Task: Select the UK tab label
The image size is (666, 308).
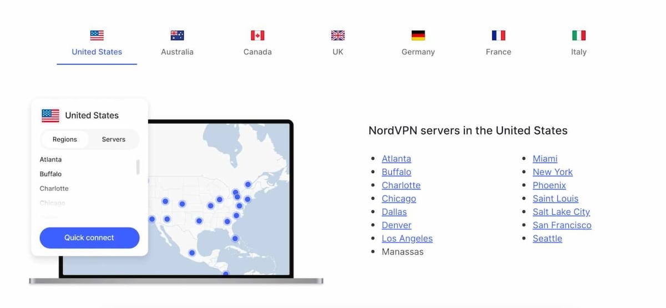Action: coord(338,52)
